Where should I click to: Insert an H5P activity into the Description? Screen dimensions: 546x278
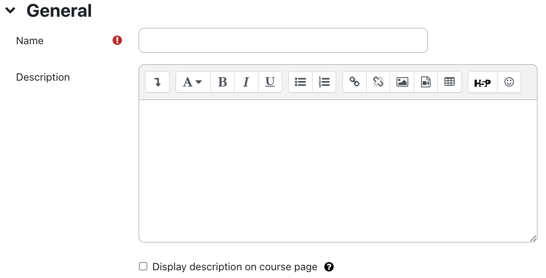482,82
